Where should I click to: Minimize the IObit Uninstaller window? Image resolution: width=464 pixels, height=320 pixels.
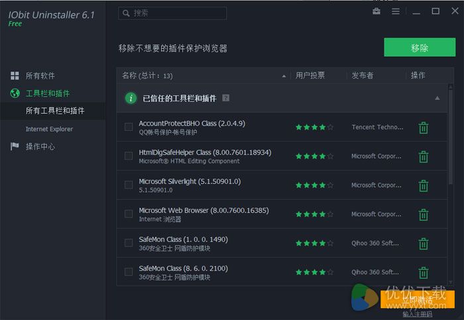click(x=416, y=13)
